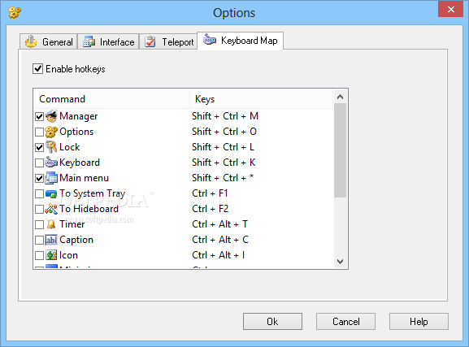
Task: Select the Shift + Ctrl + K shortcut
Action: 224,163
